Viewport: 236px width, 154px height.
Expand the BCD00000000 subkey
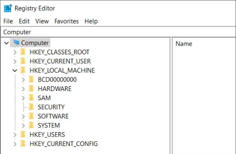click(23, 80)
